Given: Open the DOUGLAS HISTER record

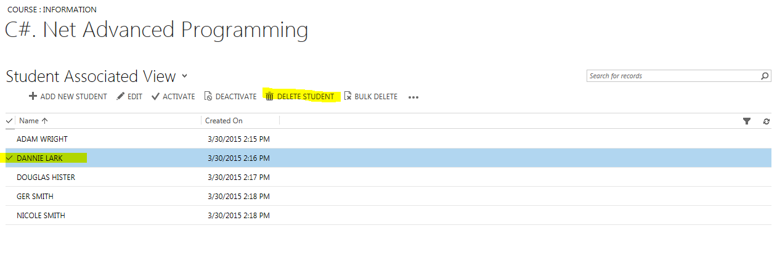Looking at the screenshot, I should click(46, 177).
